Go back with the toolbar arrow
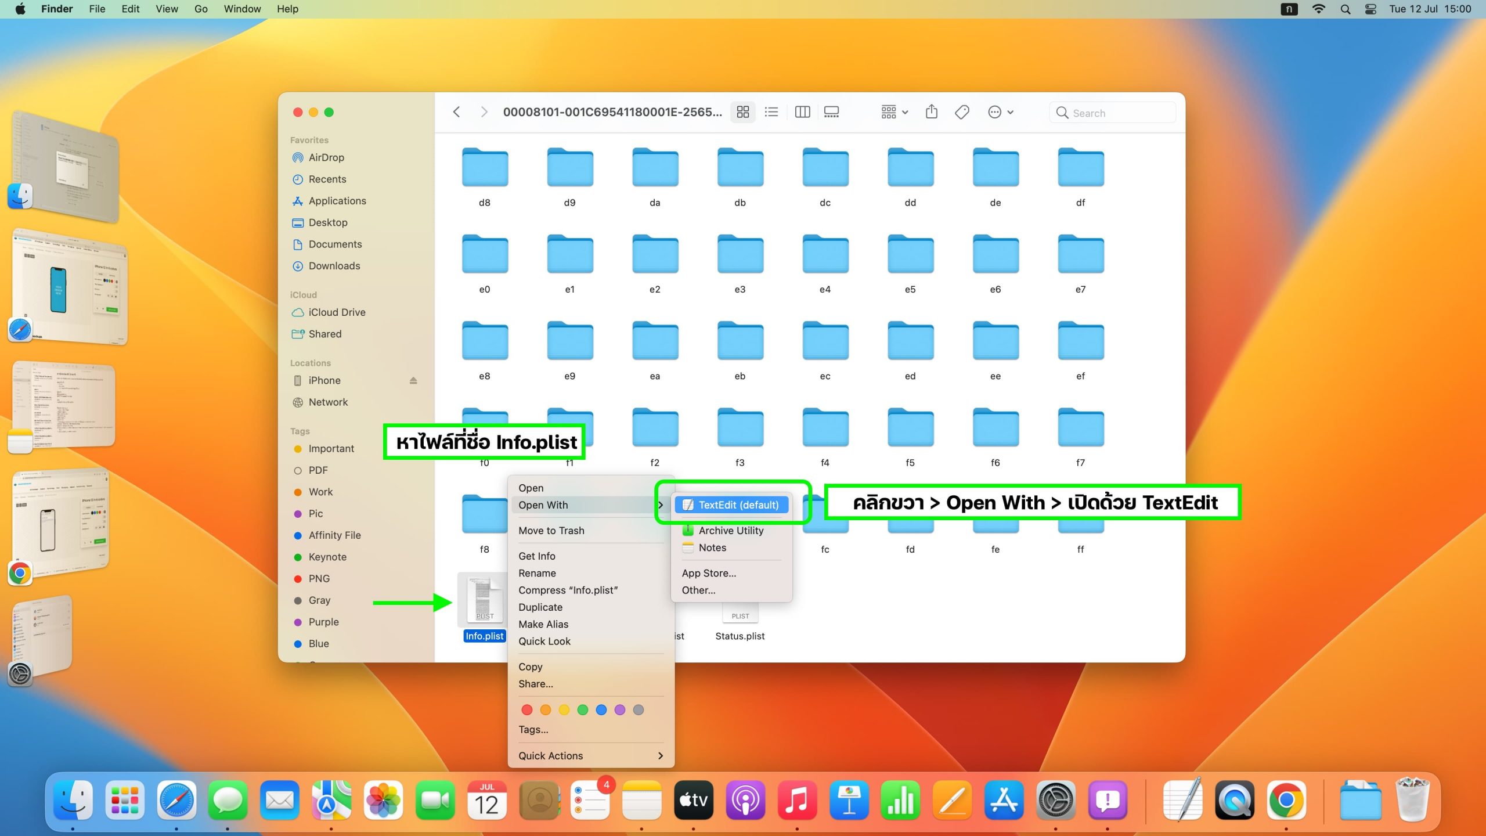Image resolution: width=1486 pixels, height=836 pixels. [x=457, y=112]
